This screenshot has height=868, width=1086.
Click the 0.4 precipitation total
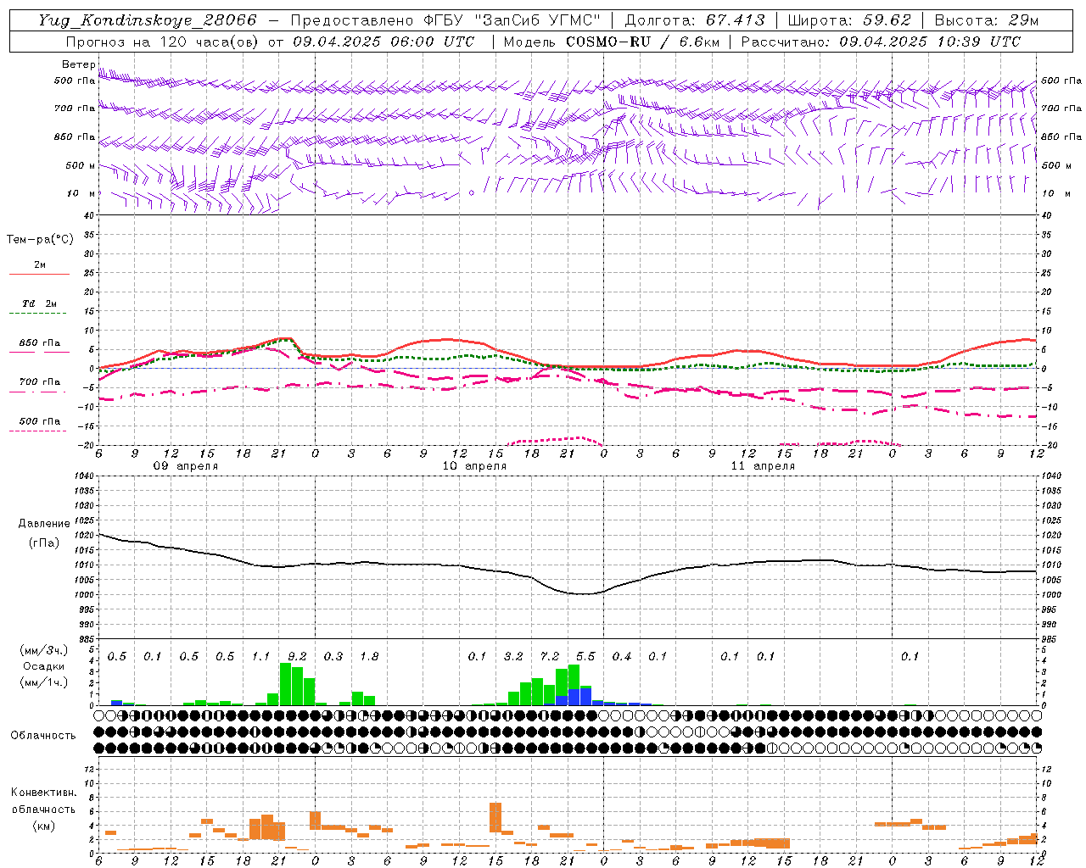pyautogui.click(x=622, y=657)
